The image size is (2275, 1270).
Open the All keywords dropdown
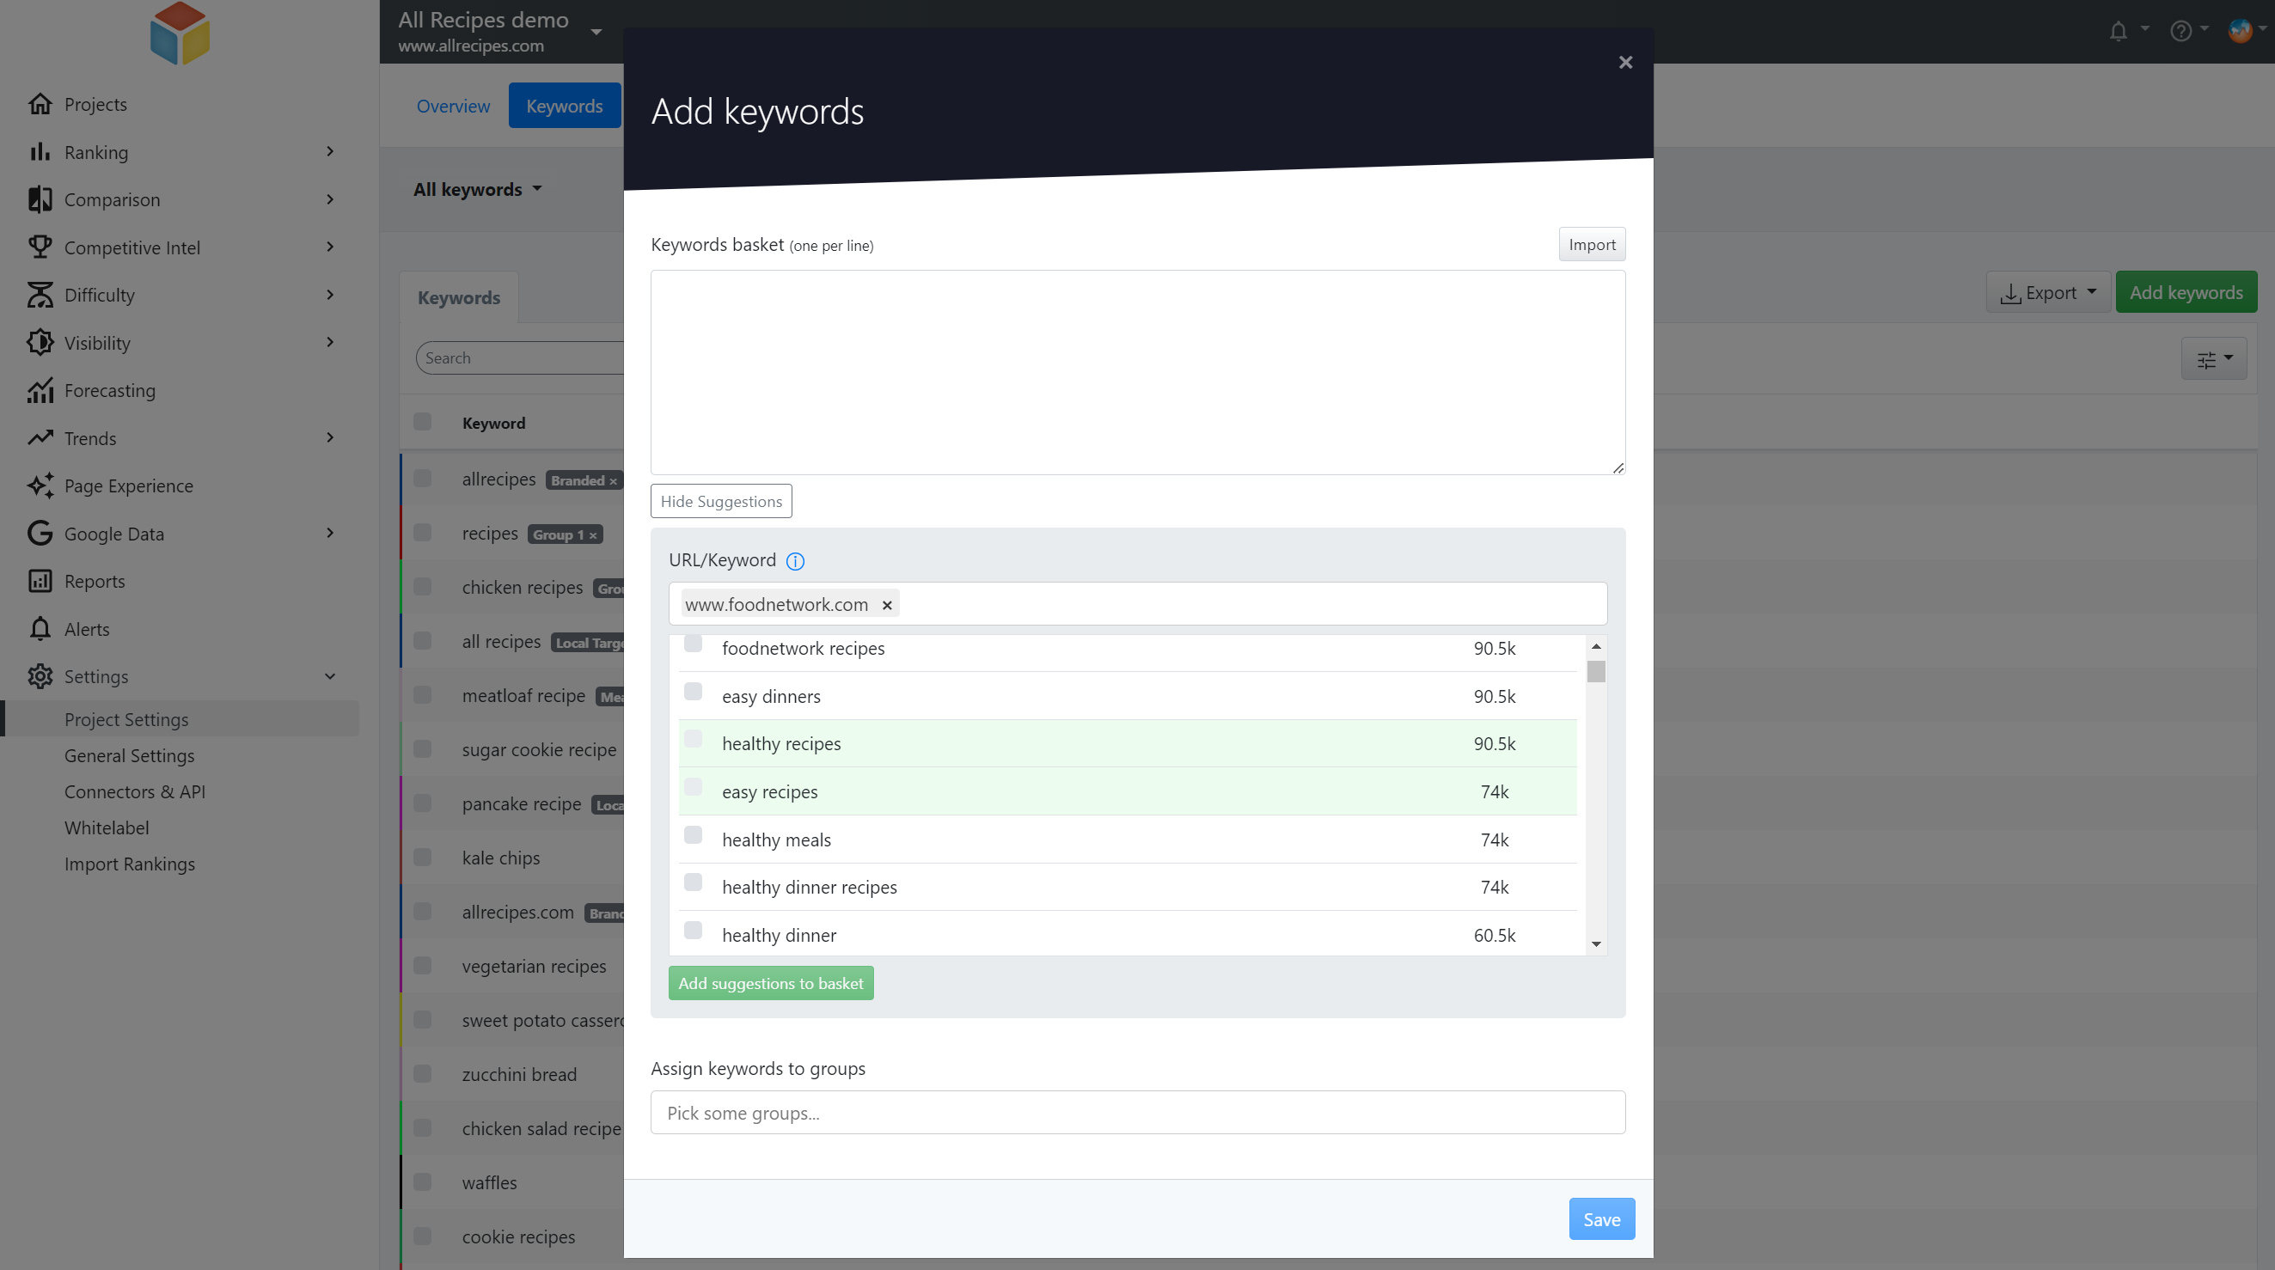pyautogui.click(x=477, y=190)
